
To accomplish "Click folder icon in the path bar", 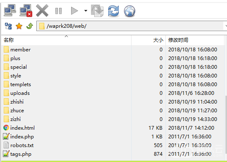I will click(x=42, y=26).
